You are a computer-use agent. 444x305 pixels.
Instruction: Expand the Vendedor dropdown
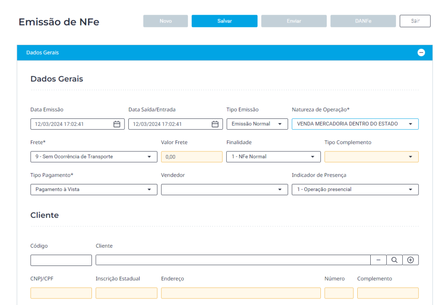(x=224, y=190)
